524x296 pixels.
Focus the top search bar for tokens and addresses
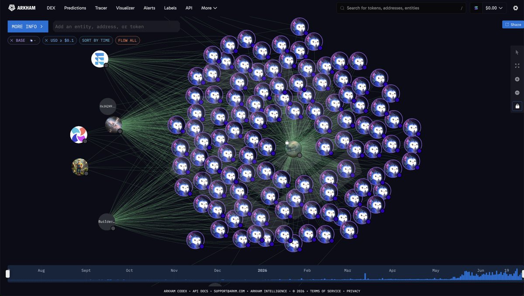[x=402, y=8]
